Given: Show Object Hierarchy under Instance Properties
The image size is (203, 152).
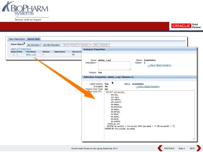Looking at the screenshot, I should pyautogui.click(x=161, y=65).
